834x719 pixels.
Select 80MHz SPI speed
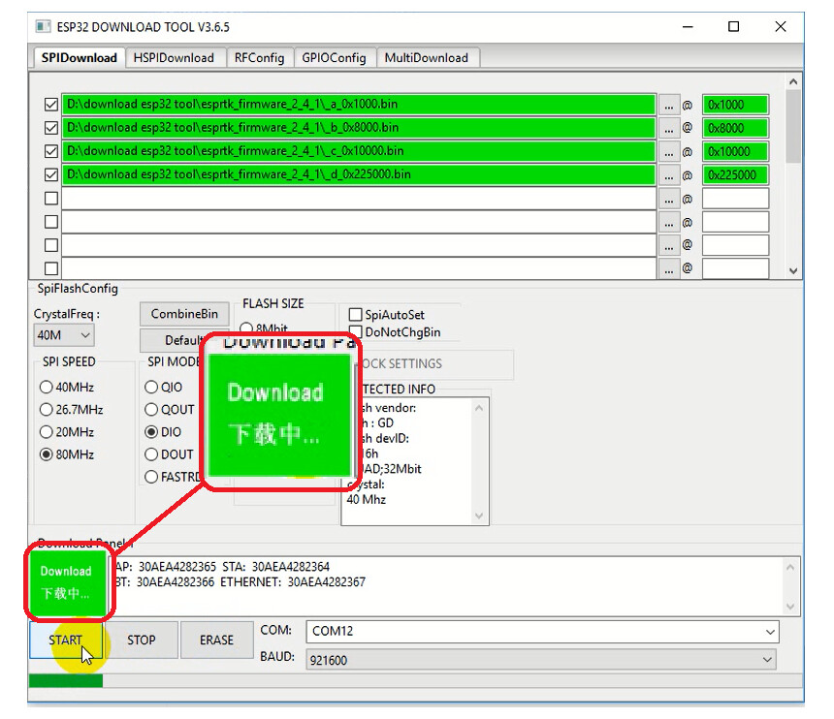pyautogui.click(x=67, y=454)
